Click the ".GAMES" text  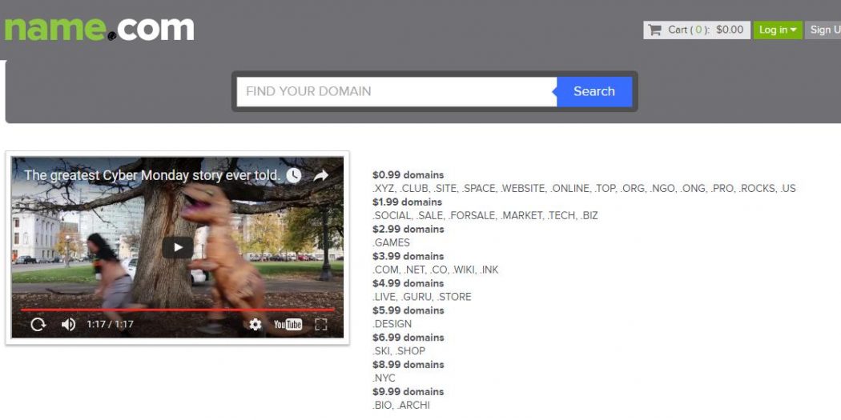point(391,242)
